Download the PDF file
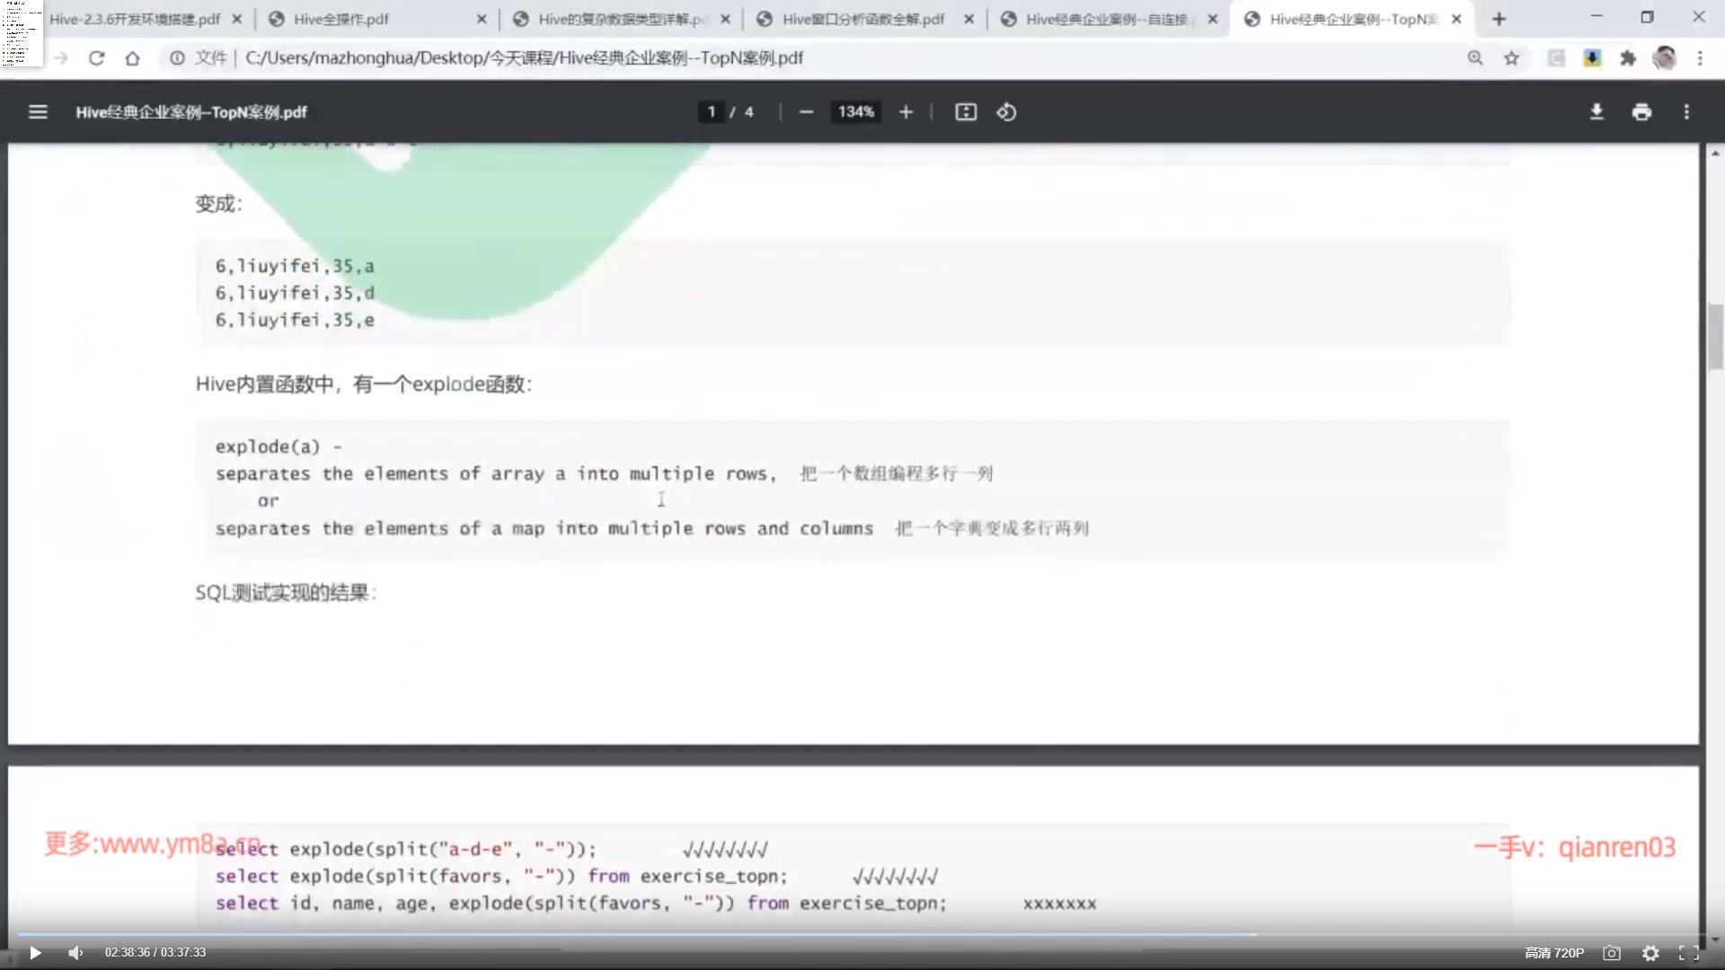The height and width of the screenshot is (970, 1725). point(1597,112)
